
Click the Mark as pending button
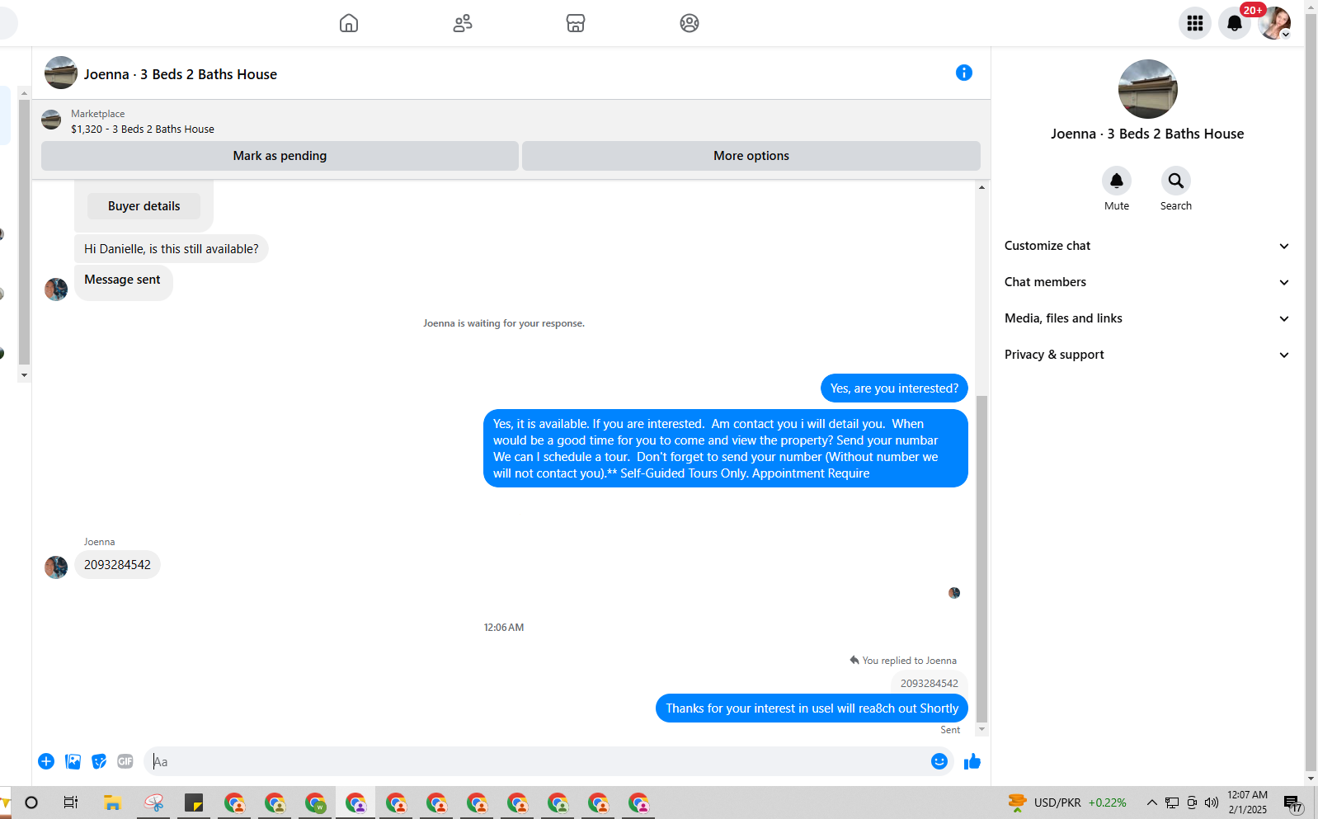click(x=280, y=156)
